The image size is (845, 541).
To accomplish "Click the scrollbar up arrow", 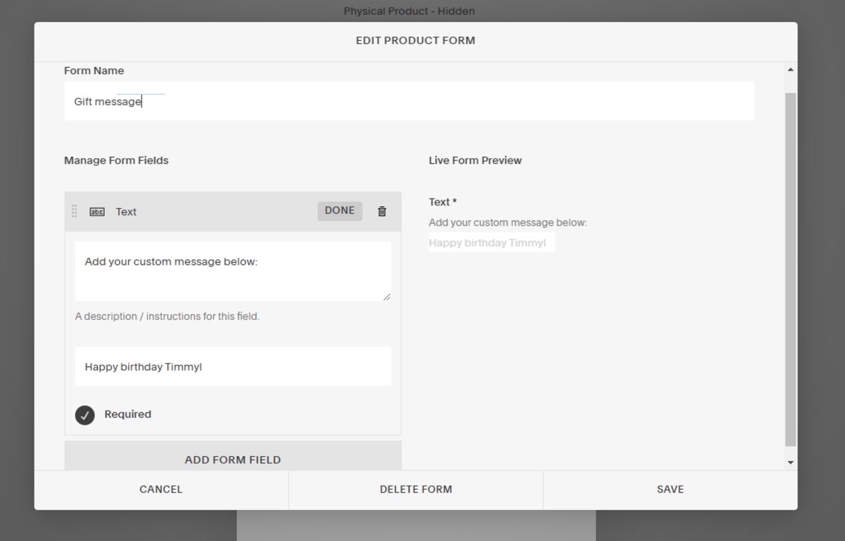I will click(x=790, y=69).
